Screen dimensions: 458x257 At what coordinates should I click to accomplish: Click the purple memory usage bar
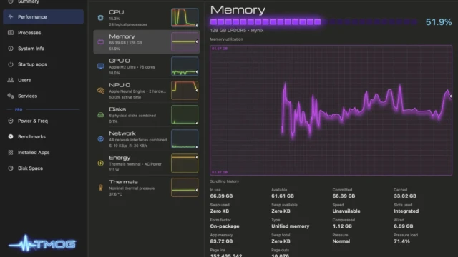314,21
